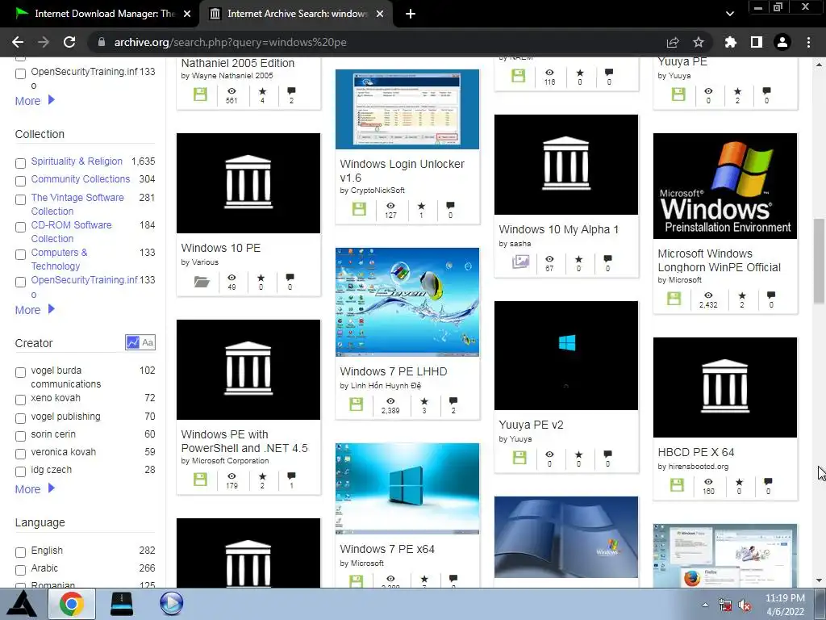Reload the archive.org page
Viewport: 826px width, 620px height.
69,42
